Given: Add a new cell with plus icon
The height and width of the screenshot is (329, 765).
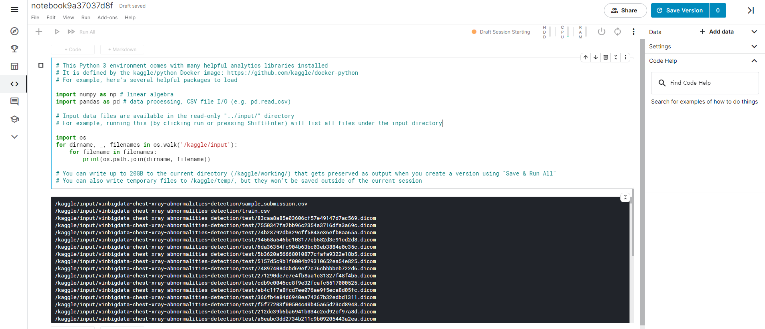Looking at the screenshot, I should tap(39, 32).
